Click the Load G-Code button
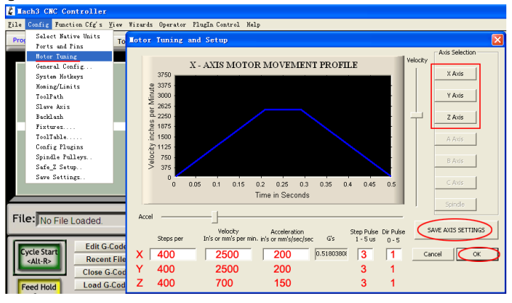 coord(100,285)
